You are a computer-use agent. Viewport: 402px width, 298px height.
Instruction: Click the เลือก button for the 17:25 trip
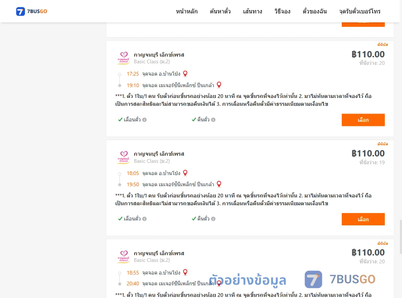click(363, 120)
